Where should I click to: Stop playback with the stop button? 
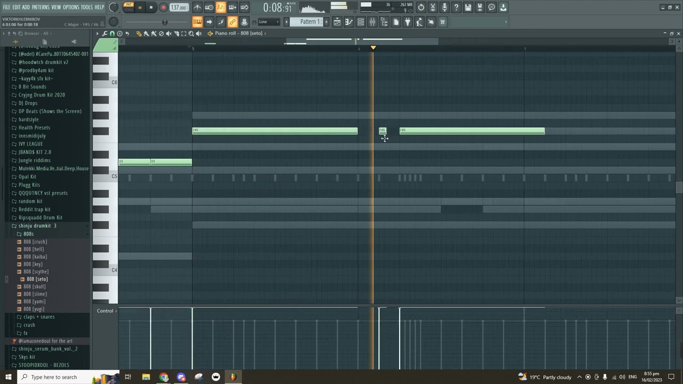click(151, 7)
